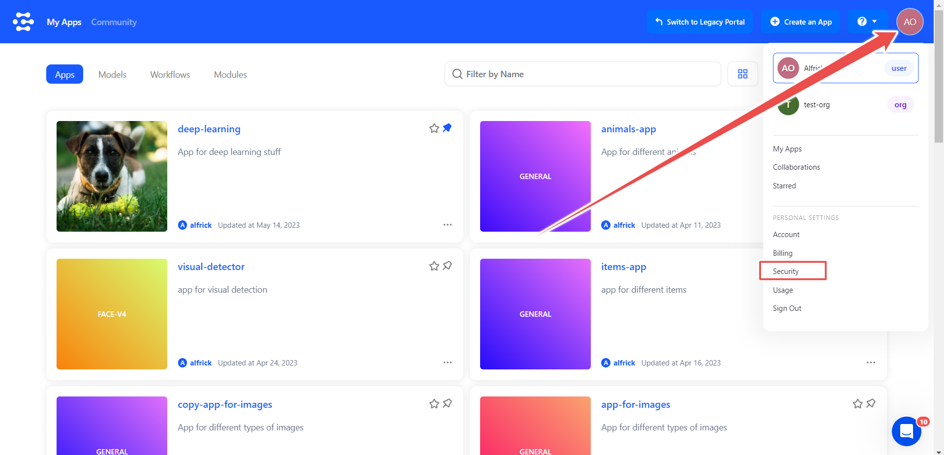The height and width of the screenshot is (455, 944).
Task: Star the deep-learning app
Action: (434, 128)
